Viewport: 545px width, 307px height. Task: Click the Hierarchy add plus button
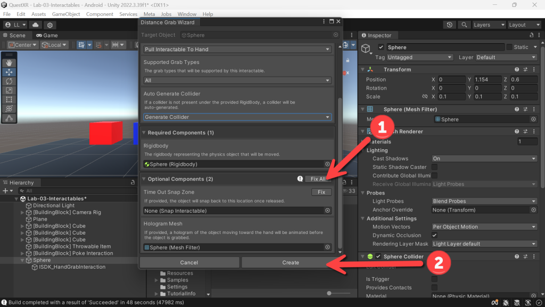(x=5, y=191)
